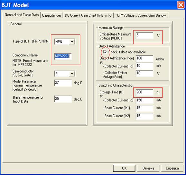Switch to the Capacitances tab
The height and width of the screenshot is (175, 186).
pyautogui.click(x=52, y=15)
